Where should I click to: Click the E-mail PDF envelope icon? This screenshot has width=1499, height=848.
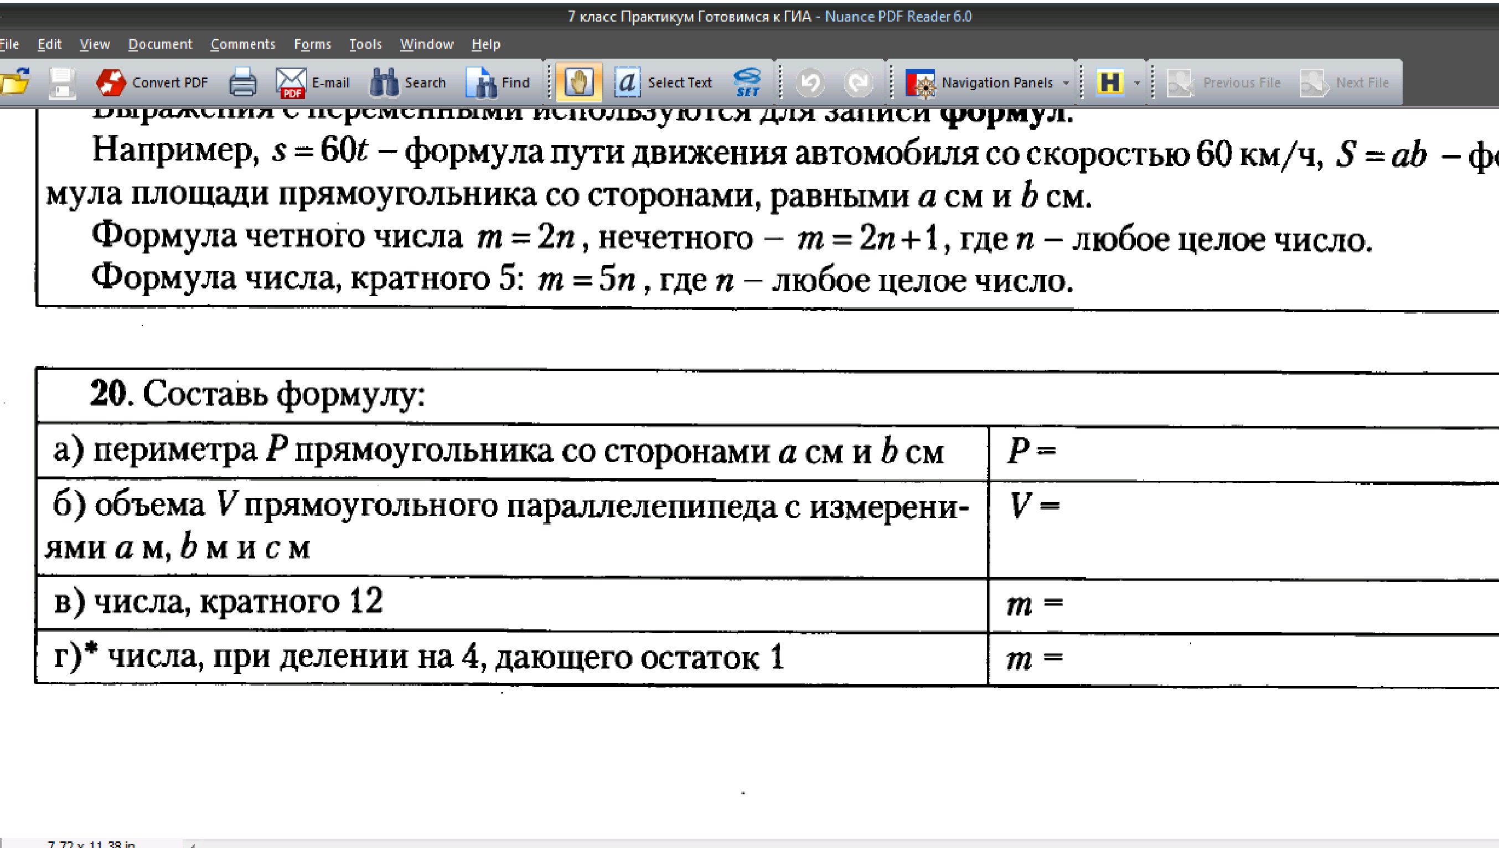[291, 82]
